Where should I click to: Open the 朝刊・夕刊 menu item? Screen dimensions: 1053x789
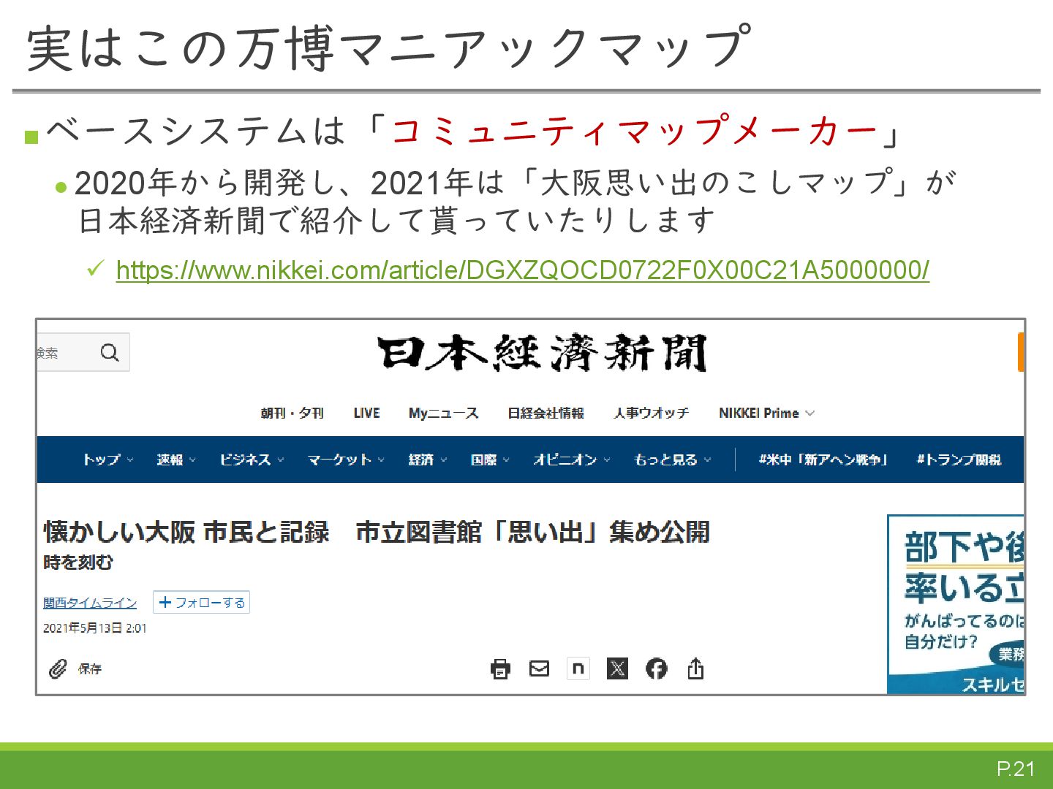point(292,413)
